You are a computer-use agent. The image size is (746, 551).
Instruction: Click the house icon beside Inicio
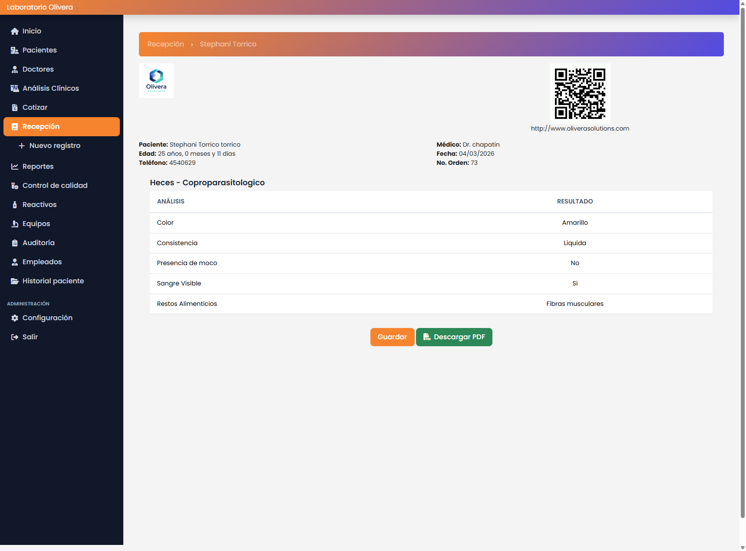[x=15, y=31]
